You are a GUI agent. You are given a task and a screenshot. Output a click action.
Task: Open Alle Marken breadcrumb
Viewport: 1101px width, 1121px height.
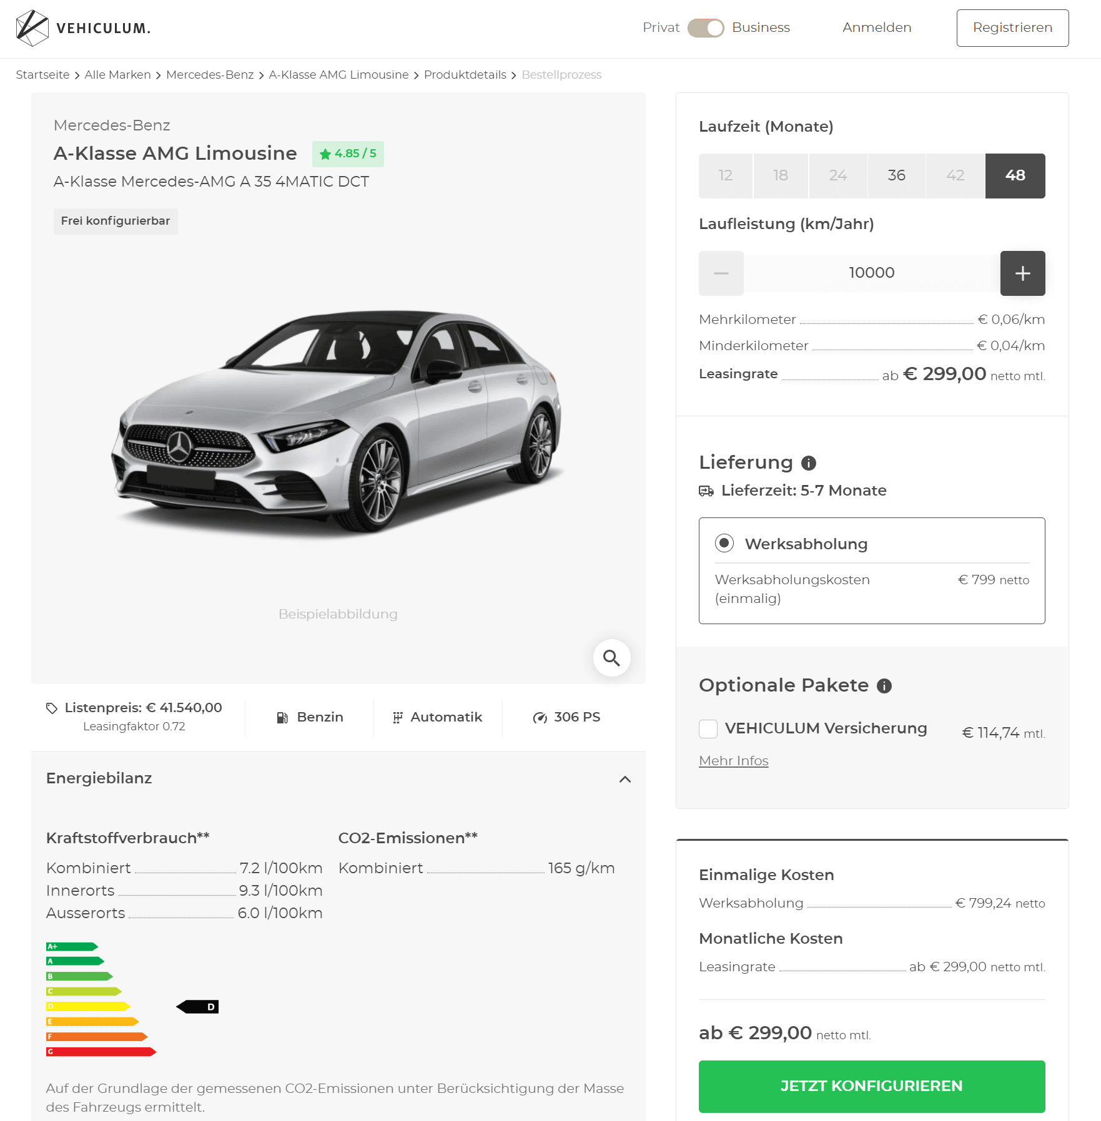(x=117, y=75)
